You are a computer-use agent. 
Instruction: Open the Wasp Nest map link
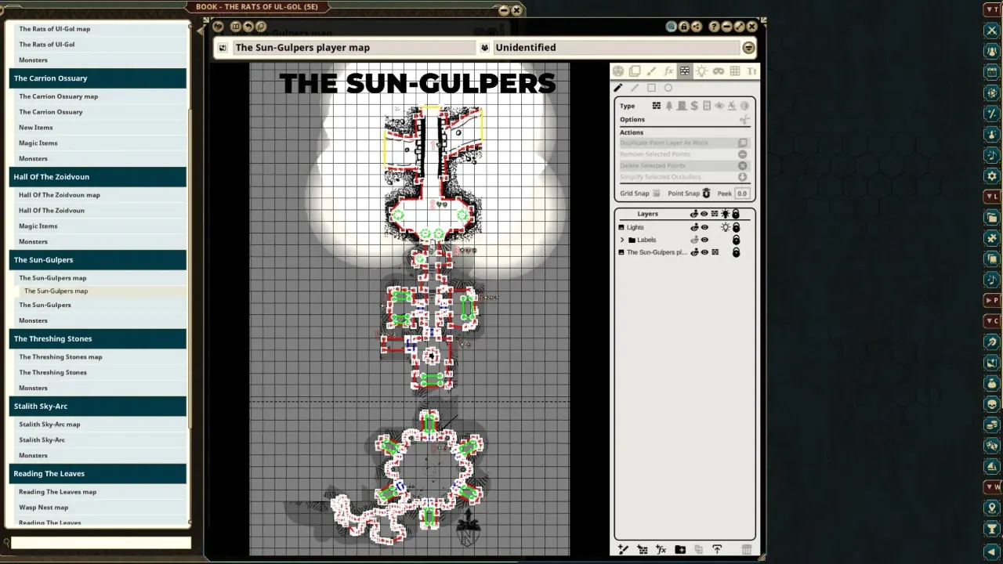(x=43, y=508)
